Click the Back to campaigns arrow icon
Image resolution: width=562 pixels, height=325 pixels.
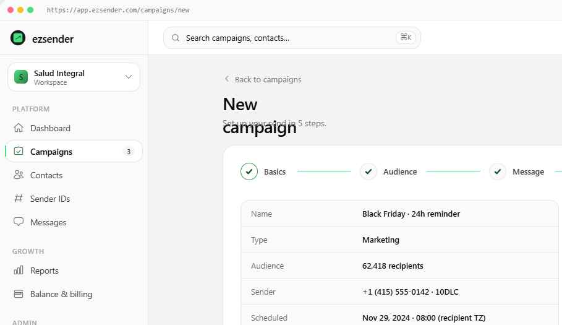pos(226,79)
